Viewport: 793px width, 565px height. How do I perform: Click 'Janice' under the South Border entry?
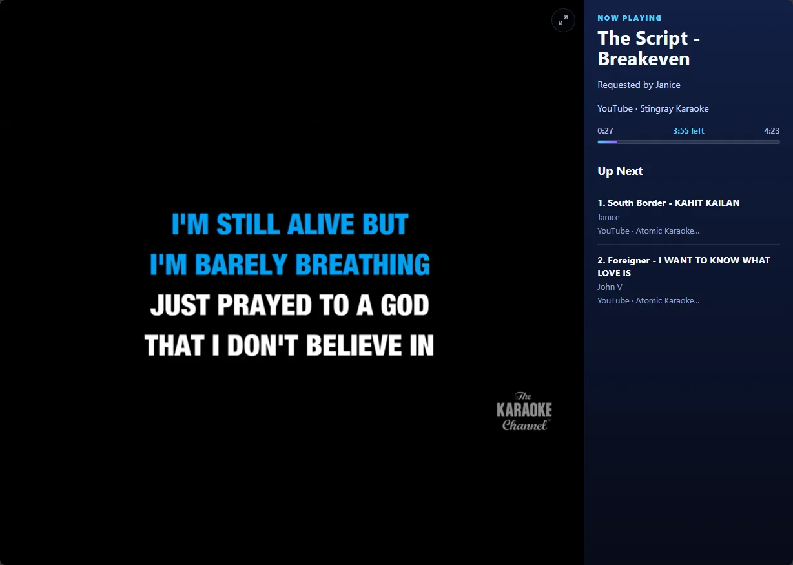[x=608, y=218]
